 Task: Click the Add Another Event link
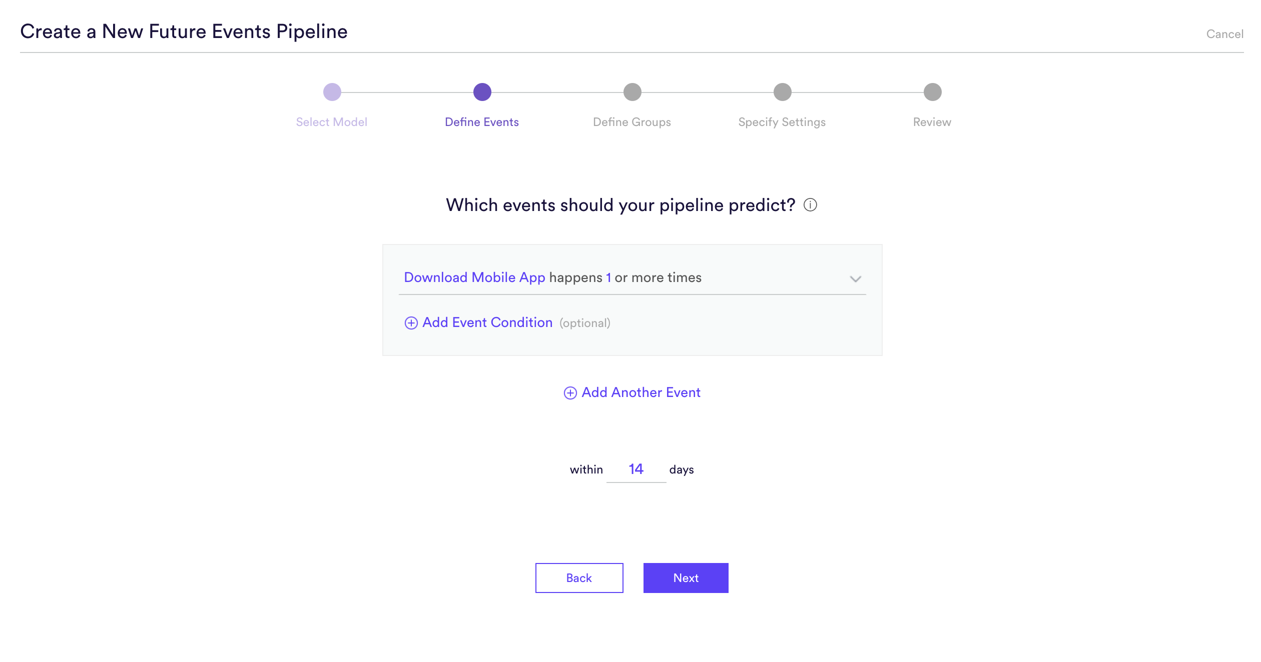[x=632, y=392]
